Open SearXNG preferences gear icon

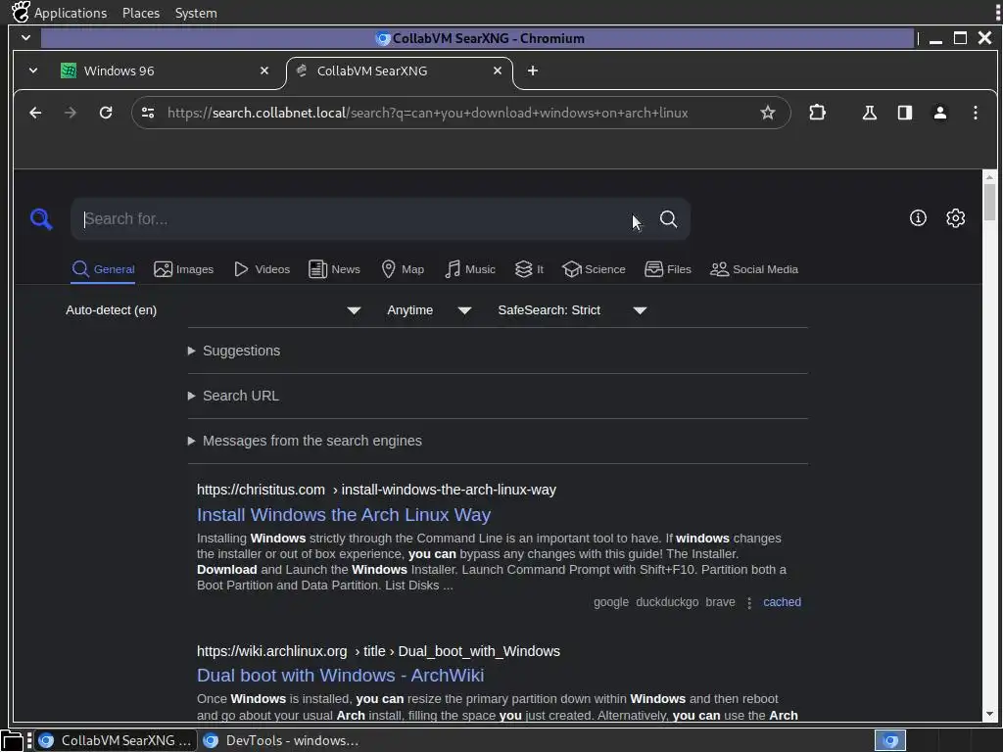[956, 218]
